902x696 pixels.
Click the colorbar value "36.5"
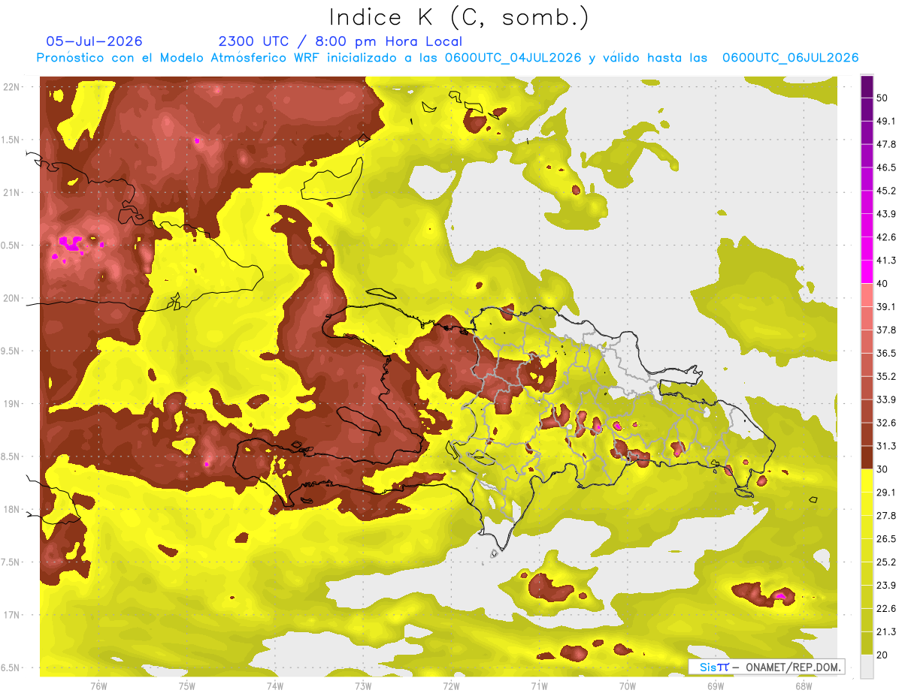(887, 353)
